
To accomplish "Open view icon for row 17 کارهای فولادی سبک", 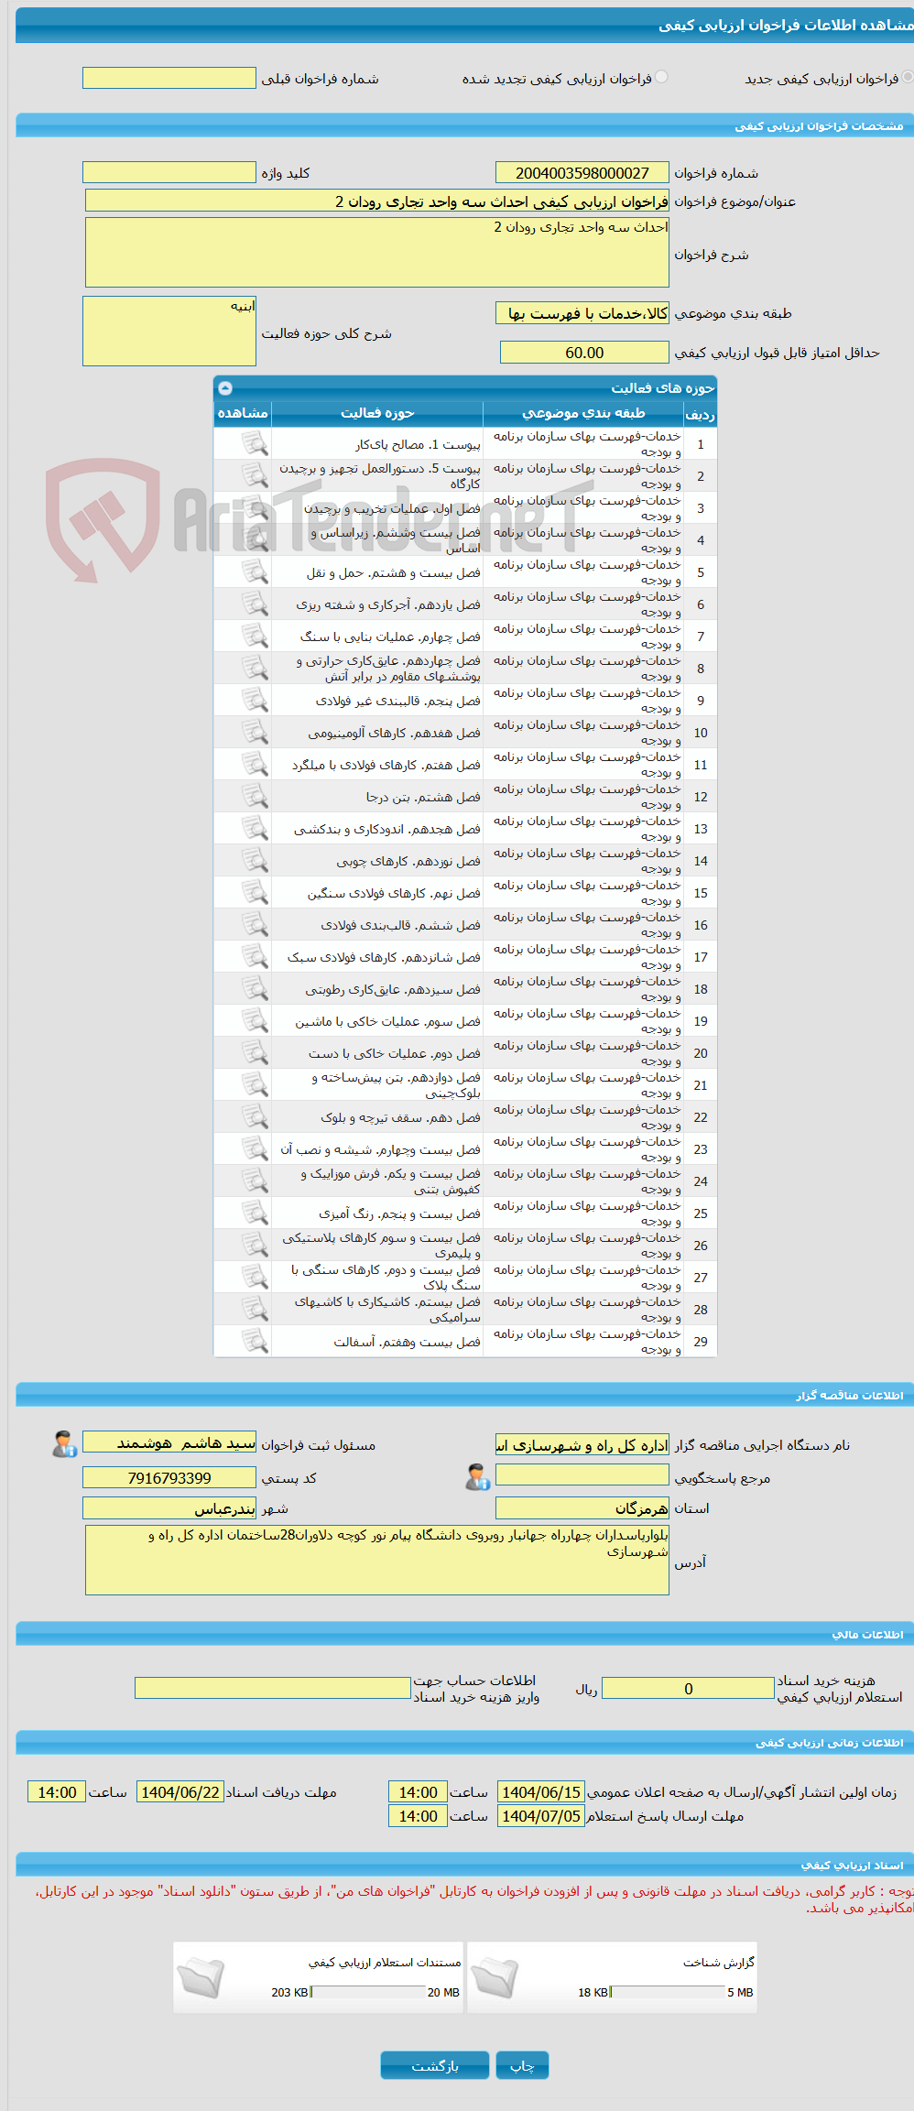I will click(x=255, y=957).
